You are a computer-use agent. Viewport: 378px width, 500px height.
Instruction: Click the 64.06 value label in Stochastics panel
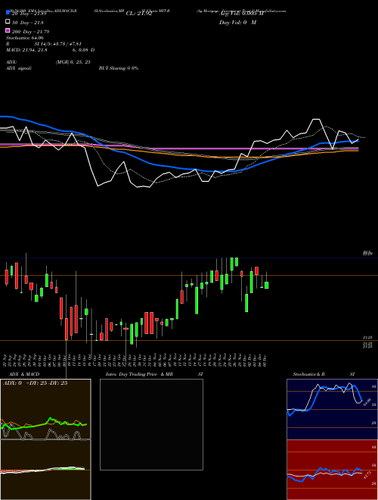click(x=367, y=402)
